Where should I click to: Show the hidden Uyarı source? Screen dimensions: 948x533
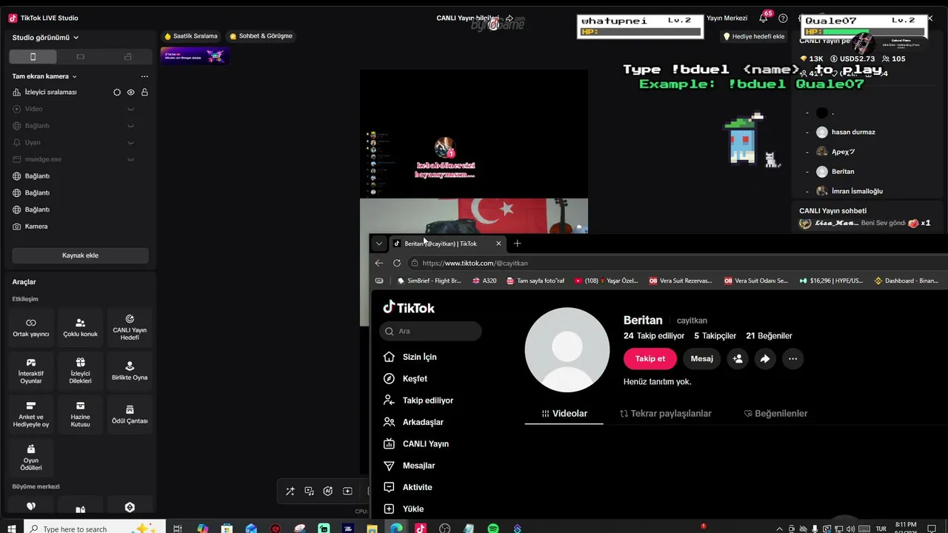pos(130,142)
